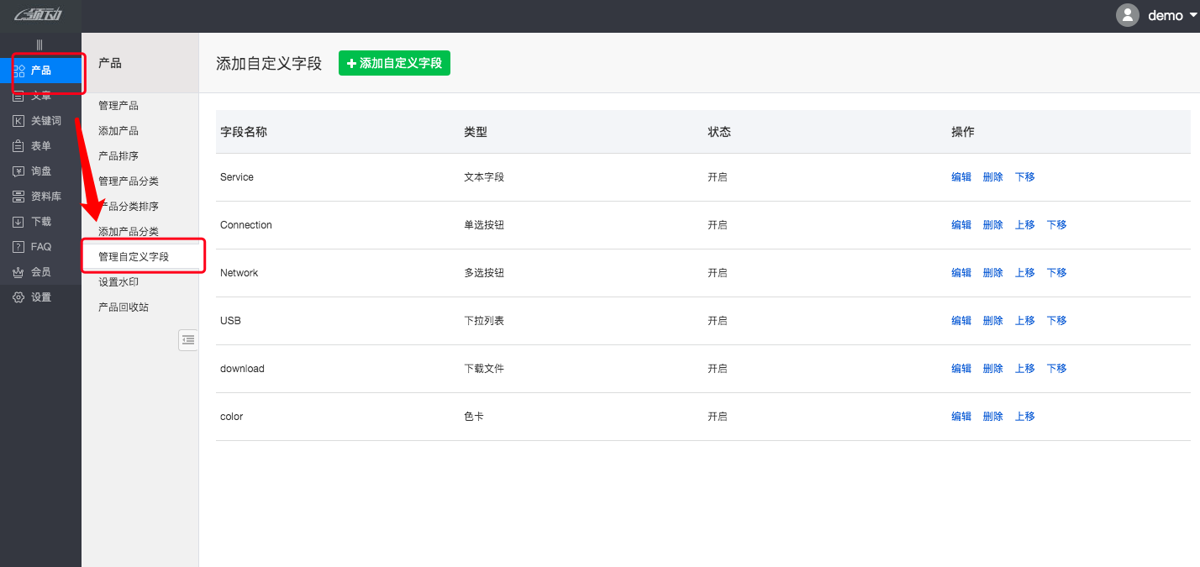Edit the Service field via 编辑 link

pos(961,176)
